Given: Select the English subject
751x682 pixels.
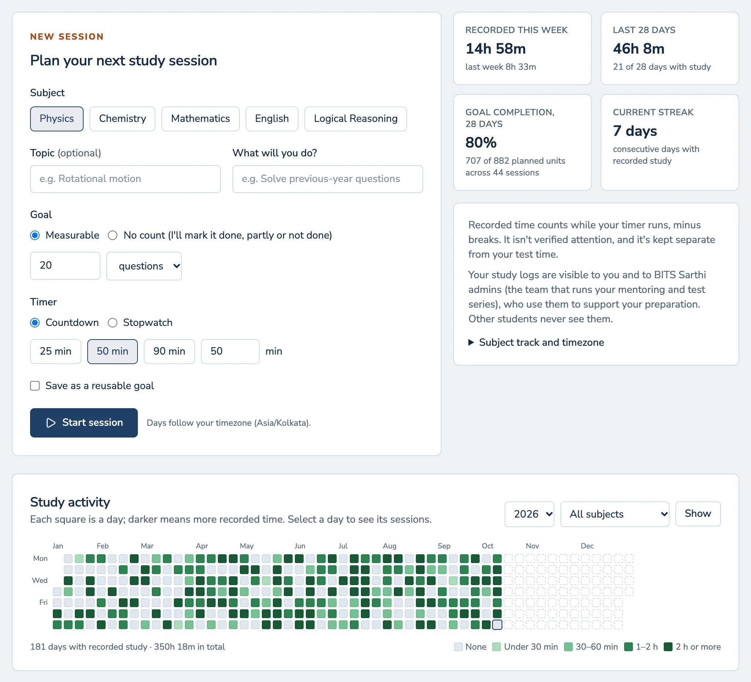Looking at the screenshot, I should [272, 119].
